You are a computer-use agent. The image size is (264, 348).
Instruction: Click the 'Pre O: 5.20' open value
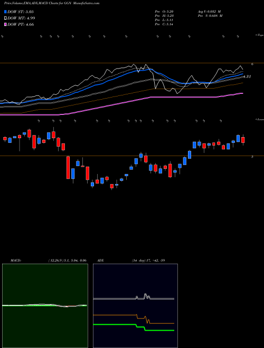[164, 12]
